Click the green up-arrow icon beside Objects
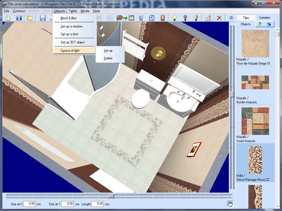The image size is (282, 211). point(260,24)
